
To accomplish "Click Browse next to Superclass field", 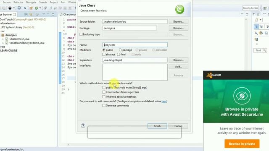I will click(x=178, y=60).
